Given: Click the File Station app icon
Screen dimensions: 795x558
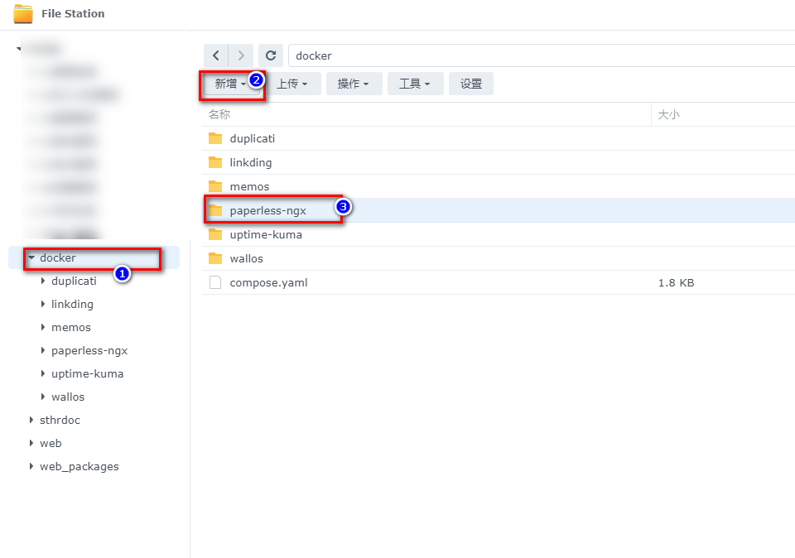Looking at the screenshot, I should pyautogui.click(x=23, y=14).
